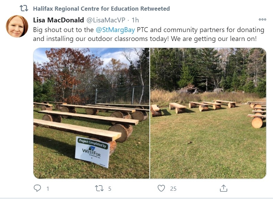Open the three-dot more options menu
The image size is (273, 199).
point(262,20)
